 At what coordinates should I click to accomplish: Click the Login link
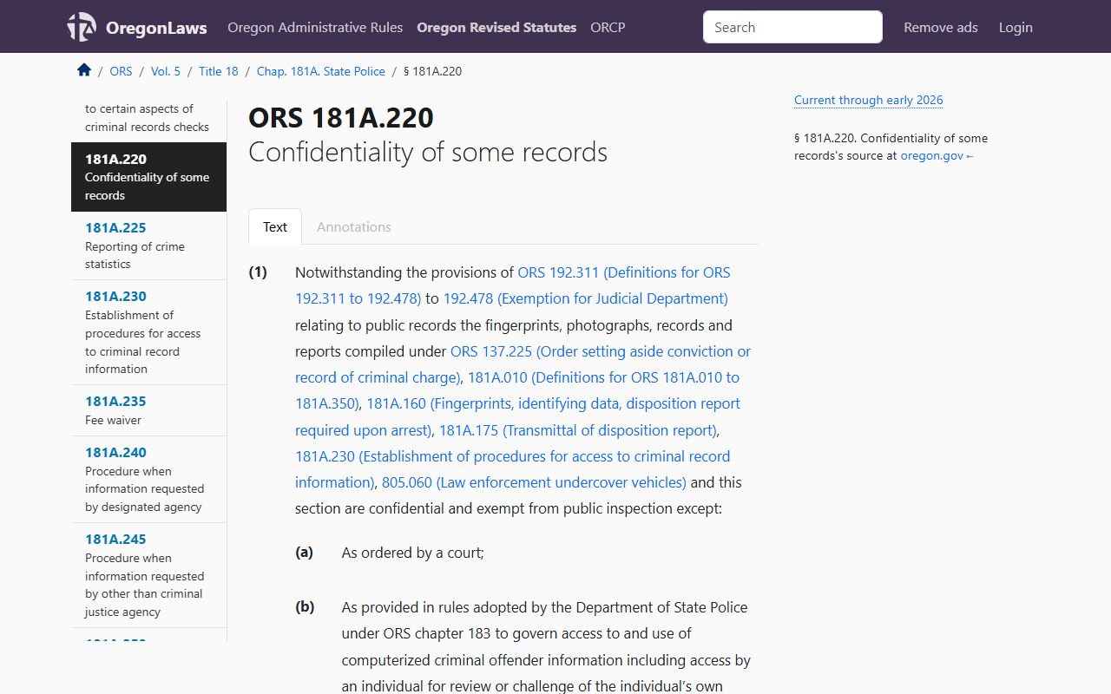(x=1016, y=27)
